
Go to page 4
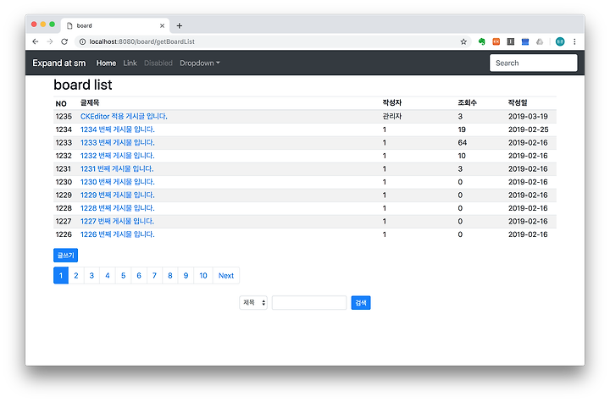coord(108,276)
